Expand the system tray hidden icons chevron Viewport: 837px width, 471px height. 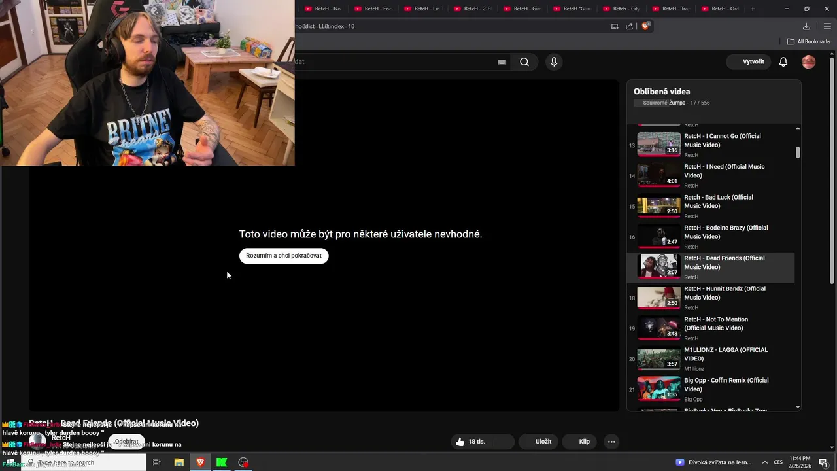coord(765,462)
